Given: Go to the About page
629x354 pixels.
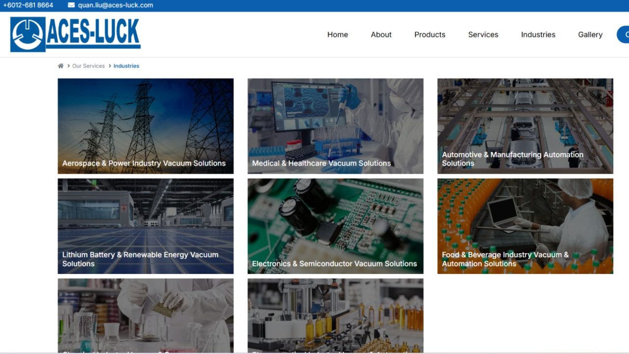Looking at the screenshot, I should coord(381,34).
